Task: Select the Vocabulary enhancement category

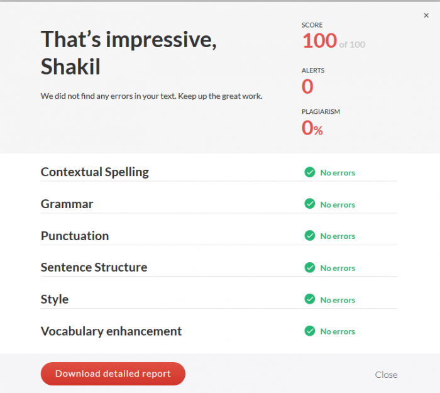Action: click(x=111, y=331)
